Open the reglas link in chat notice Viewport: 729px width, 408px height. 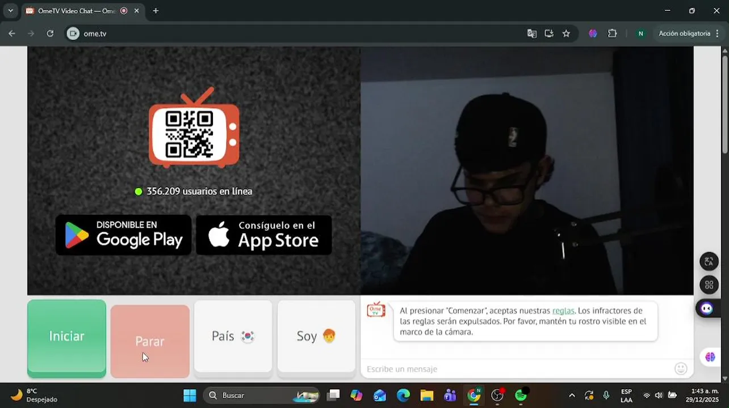[563, 311]
